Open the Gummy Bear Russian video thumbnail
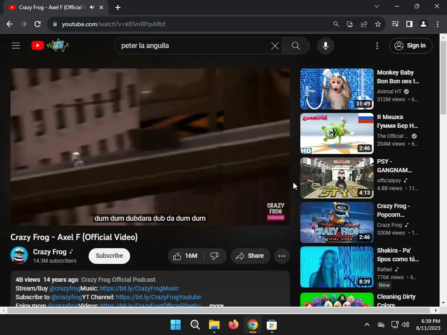The image size is (447, 335). [x=337, y=133]
